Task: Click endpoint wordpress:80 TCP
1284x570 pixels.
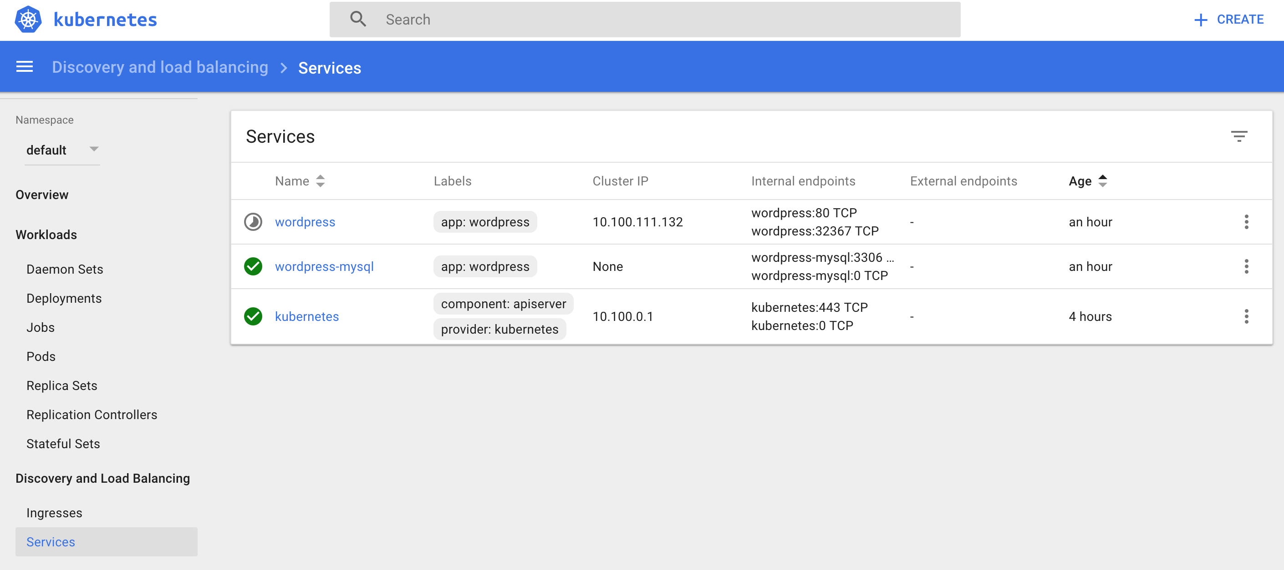Action: (804, 213)
